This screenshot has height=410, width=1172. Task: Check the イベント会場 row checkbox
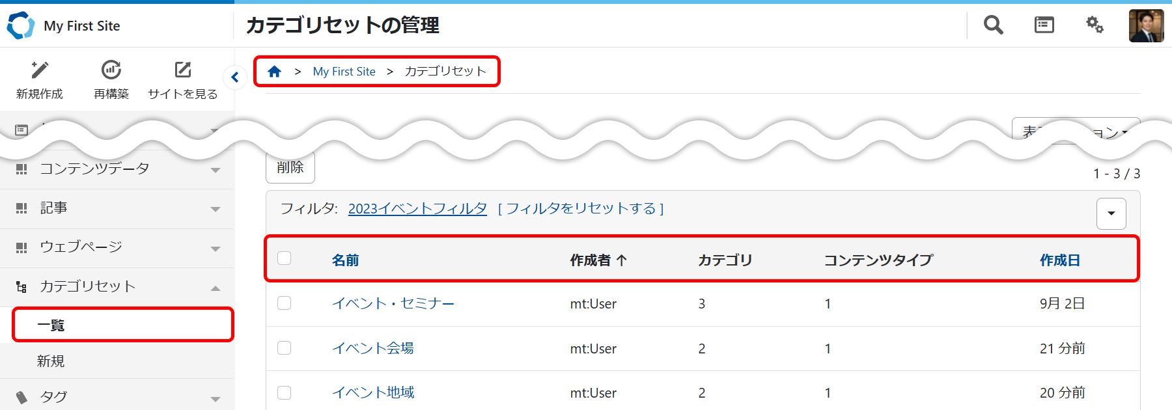tap(285, 348)
